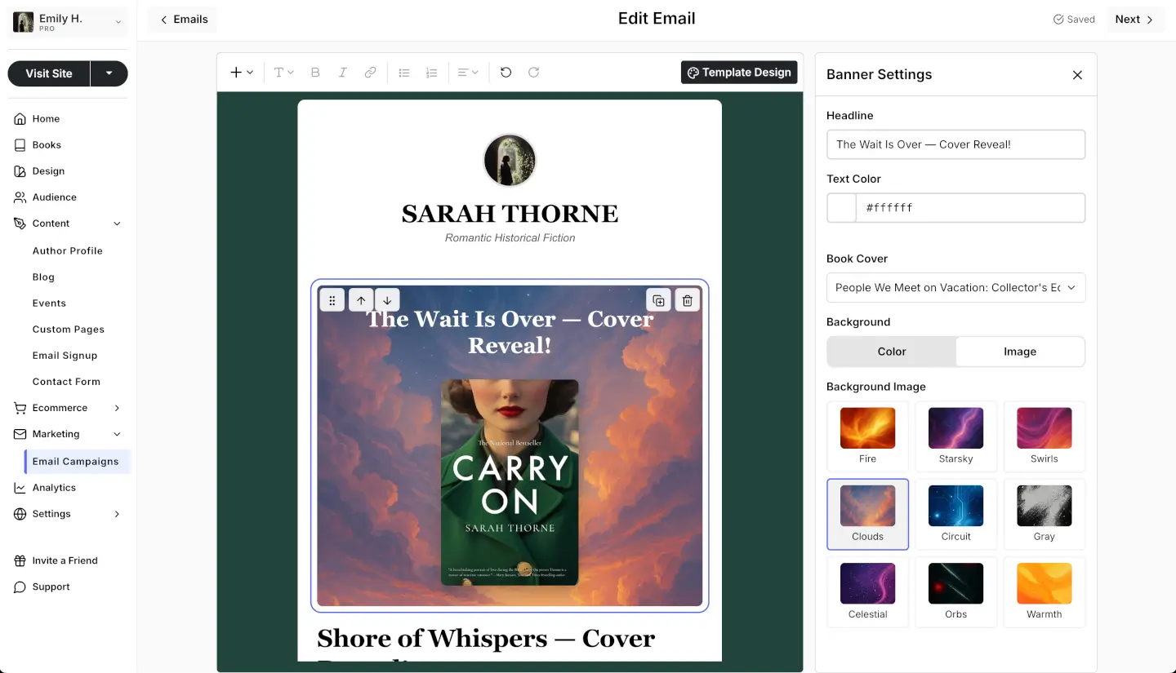The height and width of the screenshot is (673, 1176).
Task: Select Email Campaigns in sidebar
Action: [78, 462]
